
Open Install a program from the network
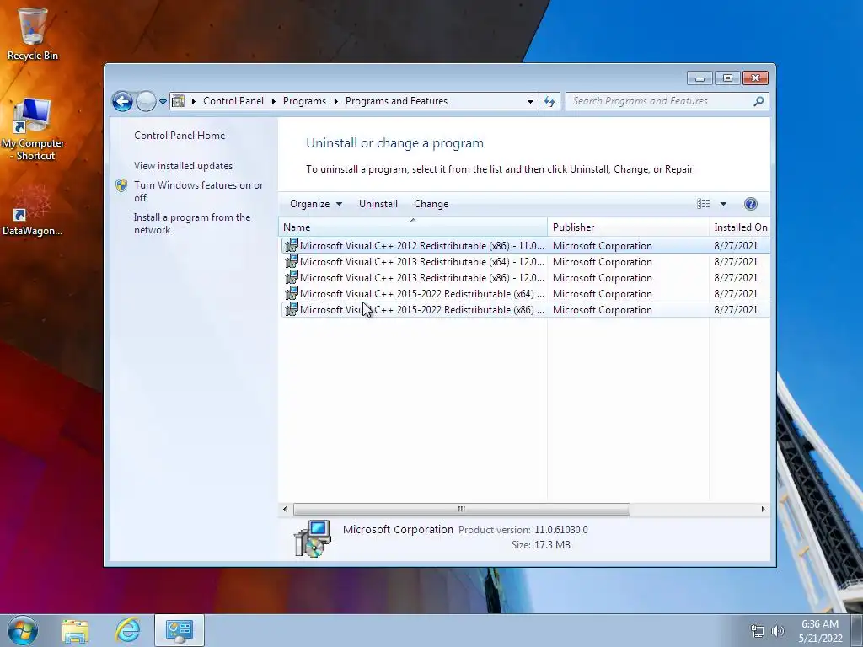pos(192,223)
